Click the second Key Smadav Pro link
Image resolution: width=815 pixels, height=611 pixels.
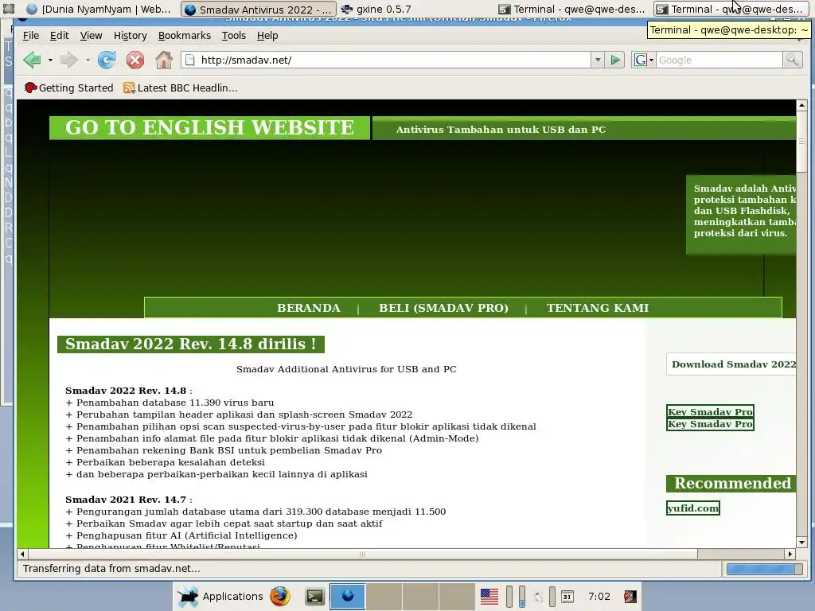[710, 424]
